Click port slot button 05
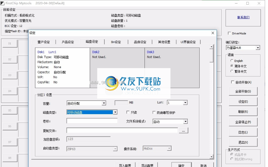268x167 pixels. [x=10, y=110]
